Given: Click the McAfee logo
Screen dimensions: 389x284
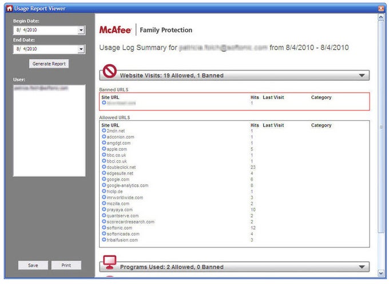Looking at the screenshot, I should 115,30.
